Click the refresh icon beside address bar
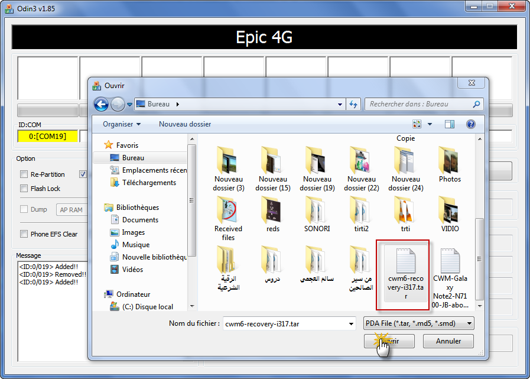 tap(353, 104)
